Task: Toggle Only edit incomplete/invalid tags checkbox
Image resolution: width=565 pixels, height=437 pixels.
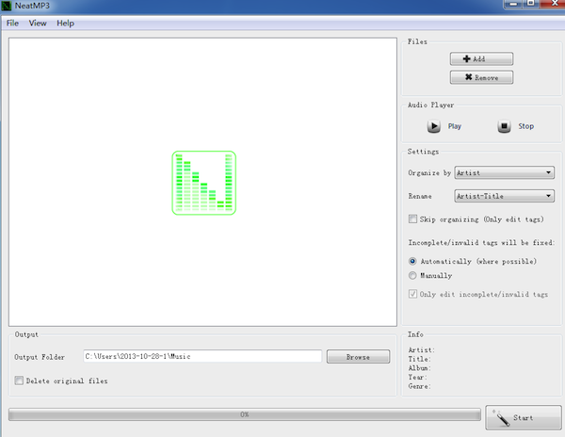Action: [x=412, y=295]
